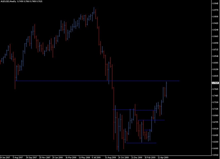Click the 0.9415 price axis label
The height and width of the screenshot is (159, 220).
coord(215,23)
